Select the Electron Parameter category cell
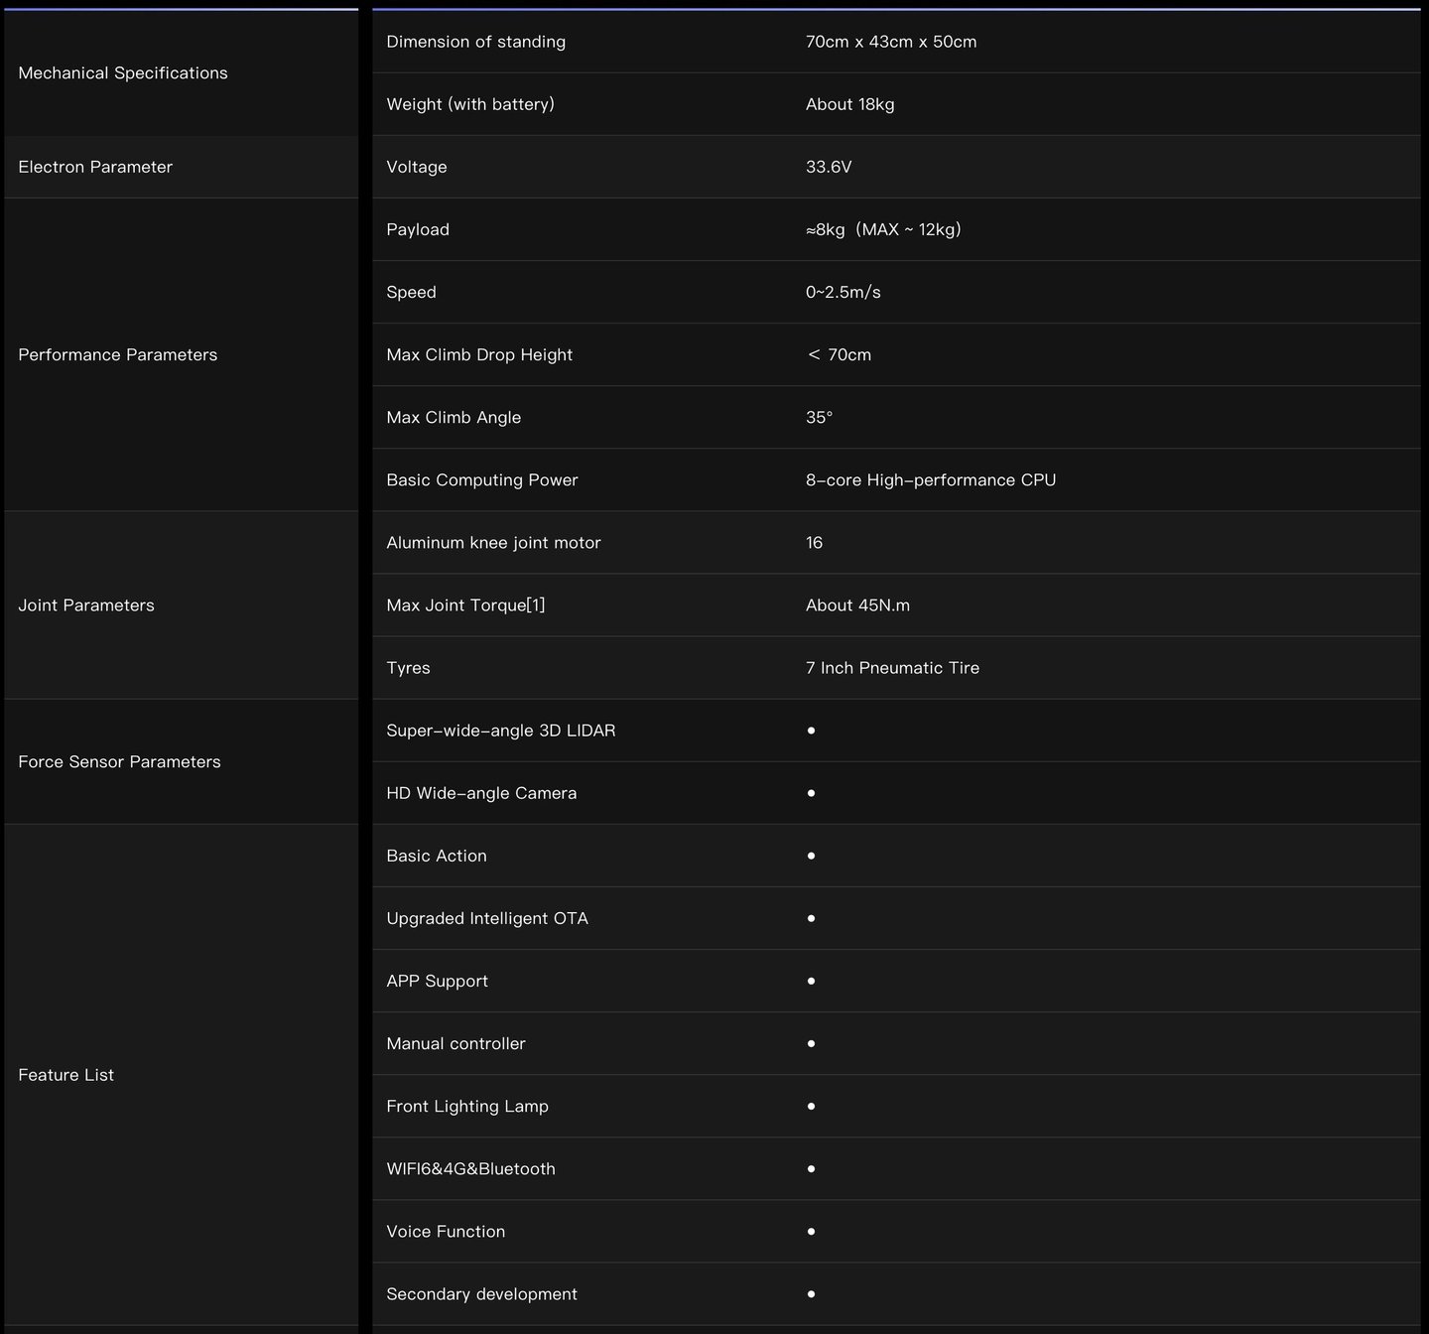 [x=95, y=167]
